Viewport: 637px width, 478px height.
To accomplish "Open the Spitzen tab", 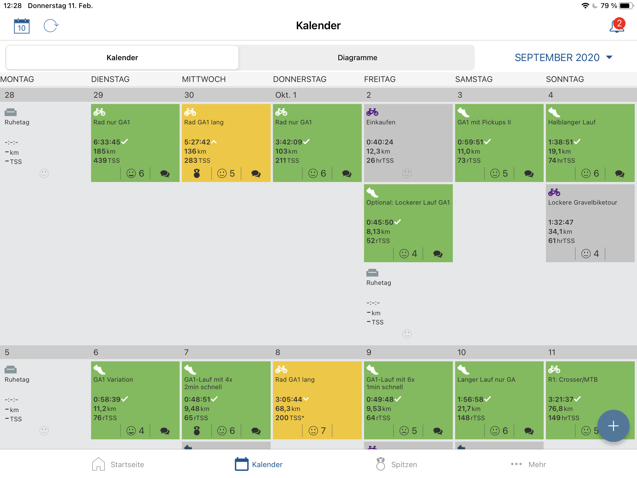I will click(396, 464).
